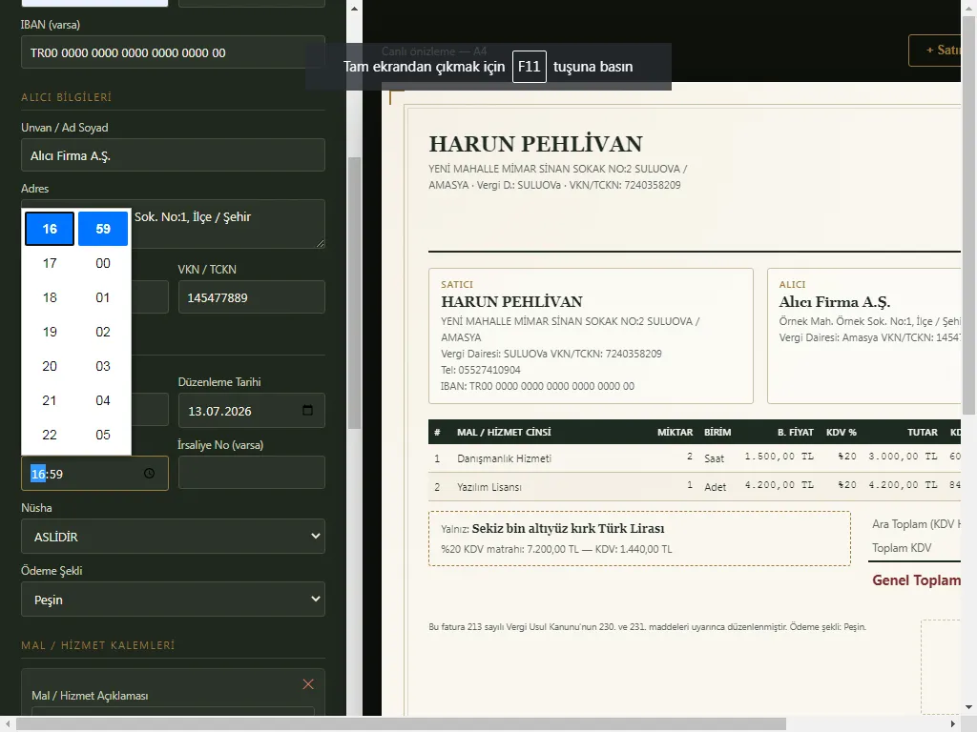
Task: Remove item with the red X icon
Action: coord(308,684)
